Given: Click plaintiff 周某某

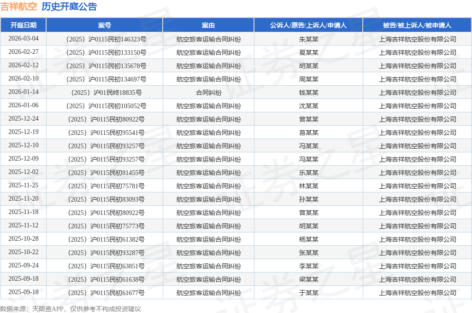Looking at the screenshot, I should click(308, 79).
